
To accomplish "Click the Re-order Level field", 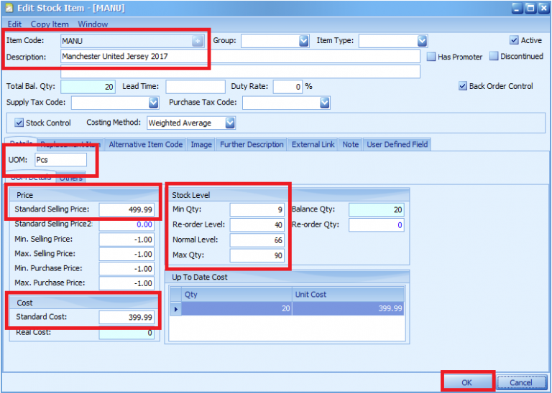I will click(x=257, y=224).
